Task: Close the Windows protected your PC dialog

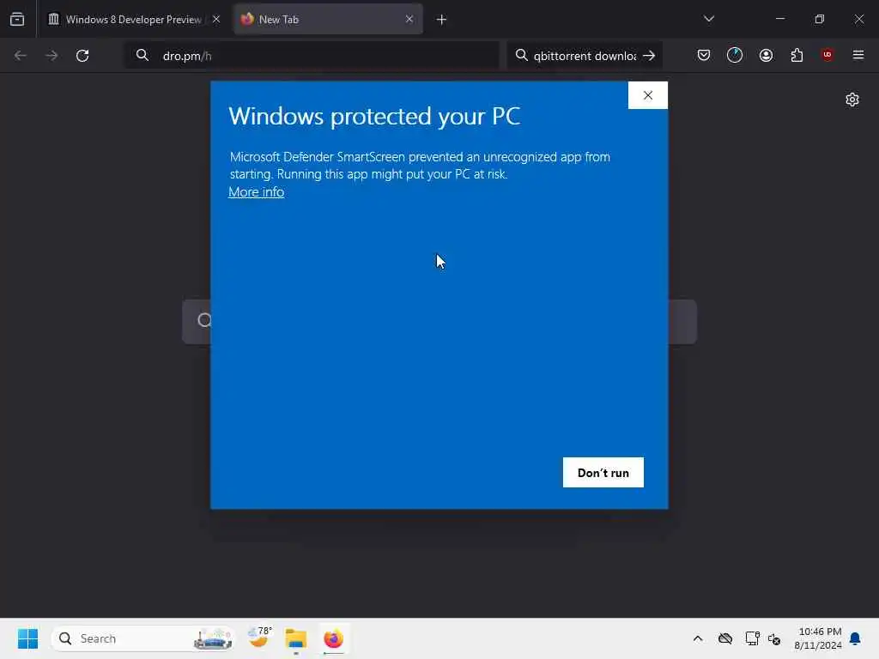Action: tap(647, 95)
